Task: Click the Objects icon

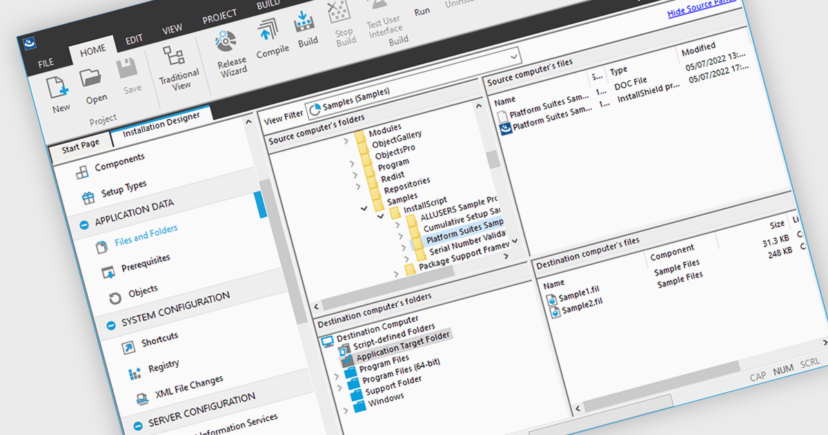Action: (115, 298)
